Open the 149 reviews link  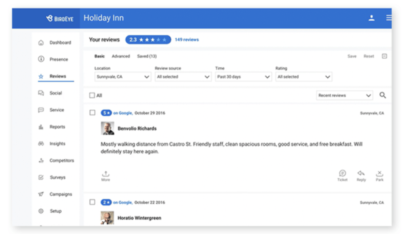coord(187,40)
